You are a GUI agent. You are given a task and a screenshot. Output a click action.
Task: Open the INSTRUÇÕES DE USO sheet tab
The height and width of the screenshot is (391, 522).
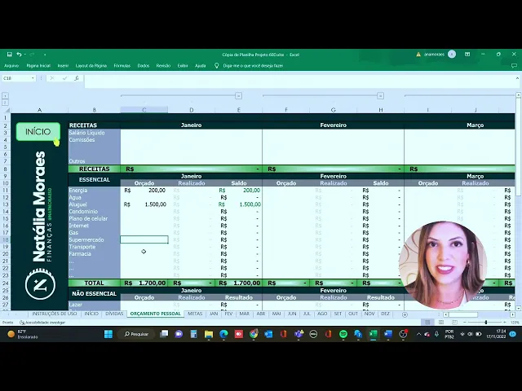[x=55, y=314]
